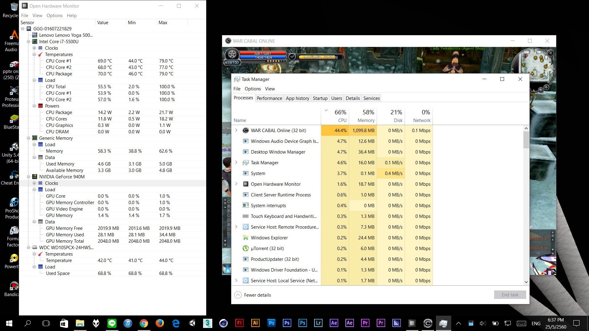
Task: Click the scrollbar up arrow in process list
Action: coord(526,128)
